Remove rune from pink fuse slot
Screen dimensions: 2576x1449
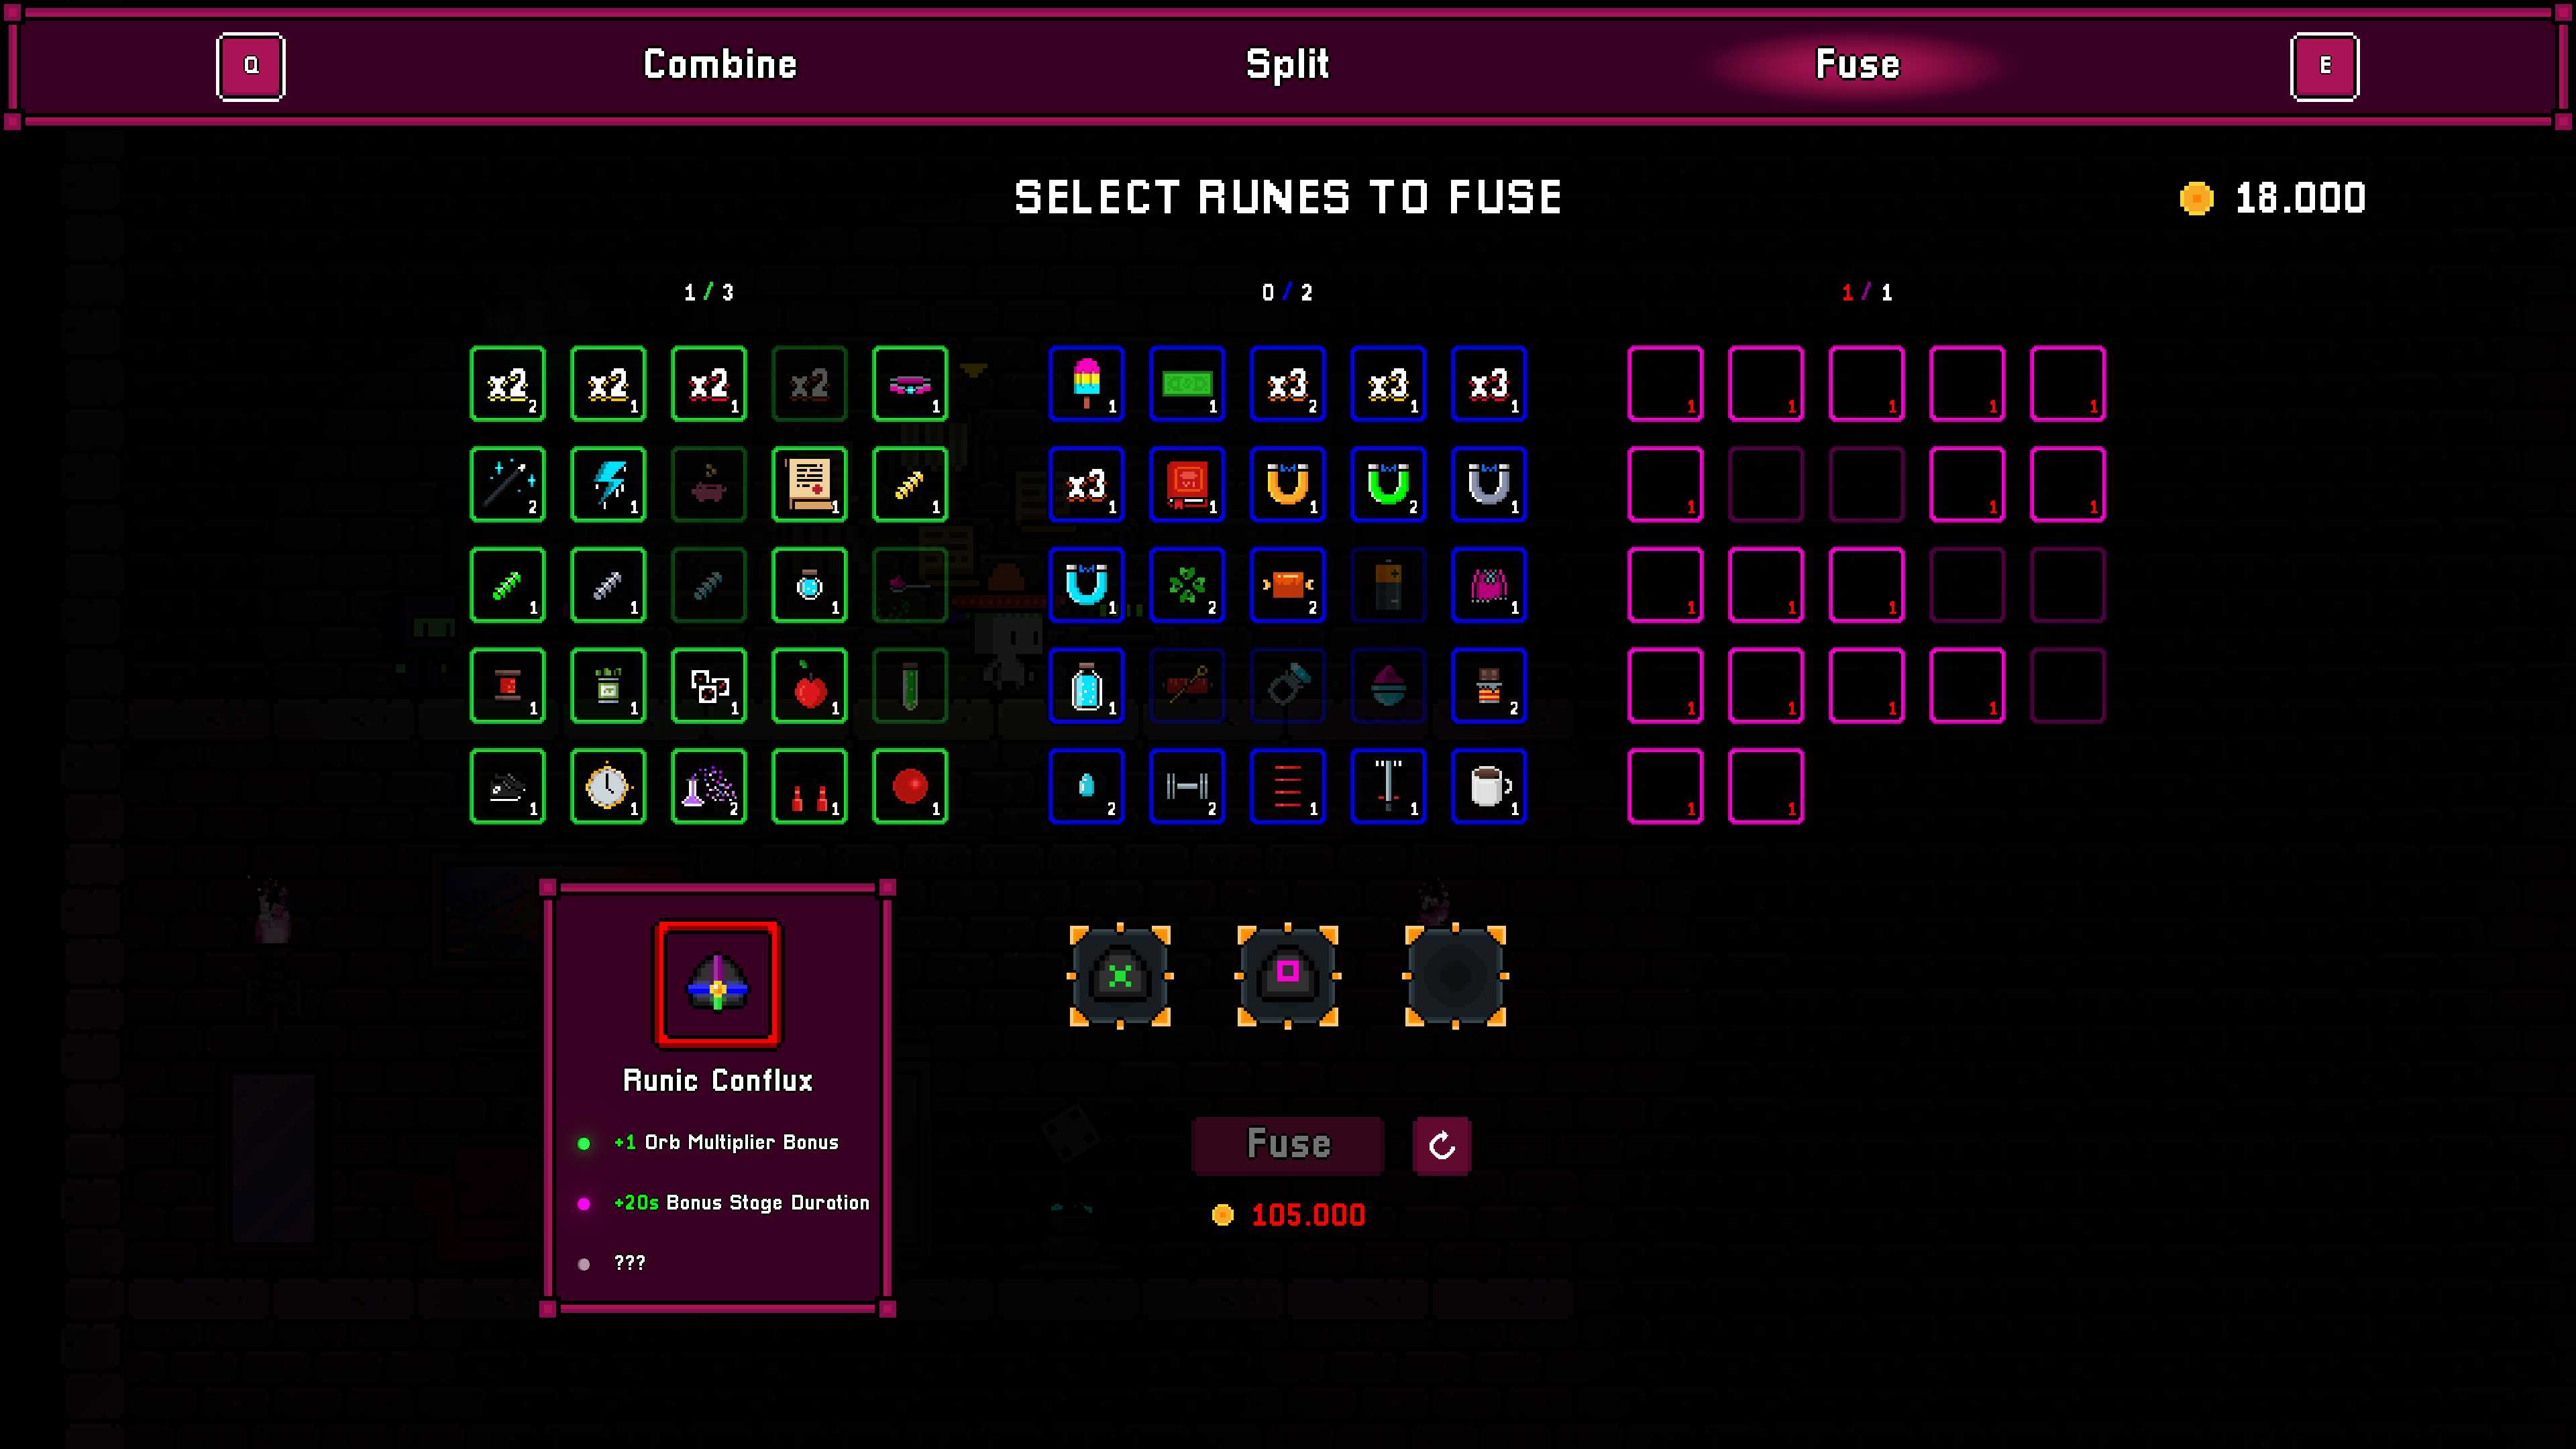(1288, 976)
